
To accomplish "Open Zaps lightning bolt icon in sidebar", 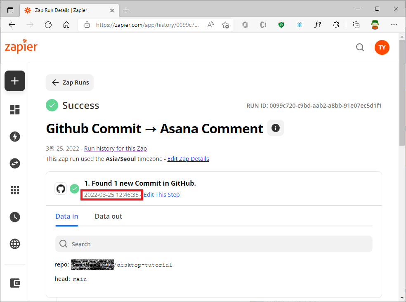I will pos(15,137).
